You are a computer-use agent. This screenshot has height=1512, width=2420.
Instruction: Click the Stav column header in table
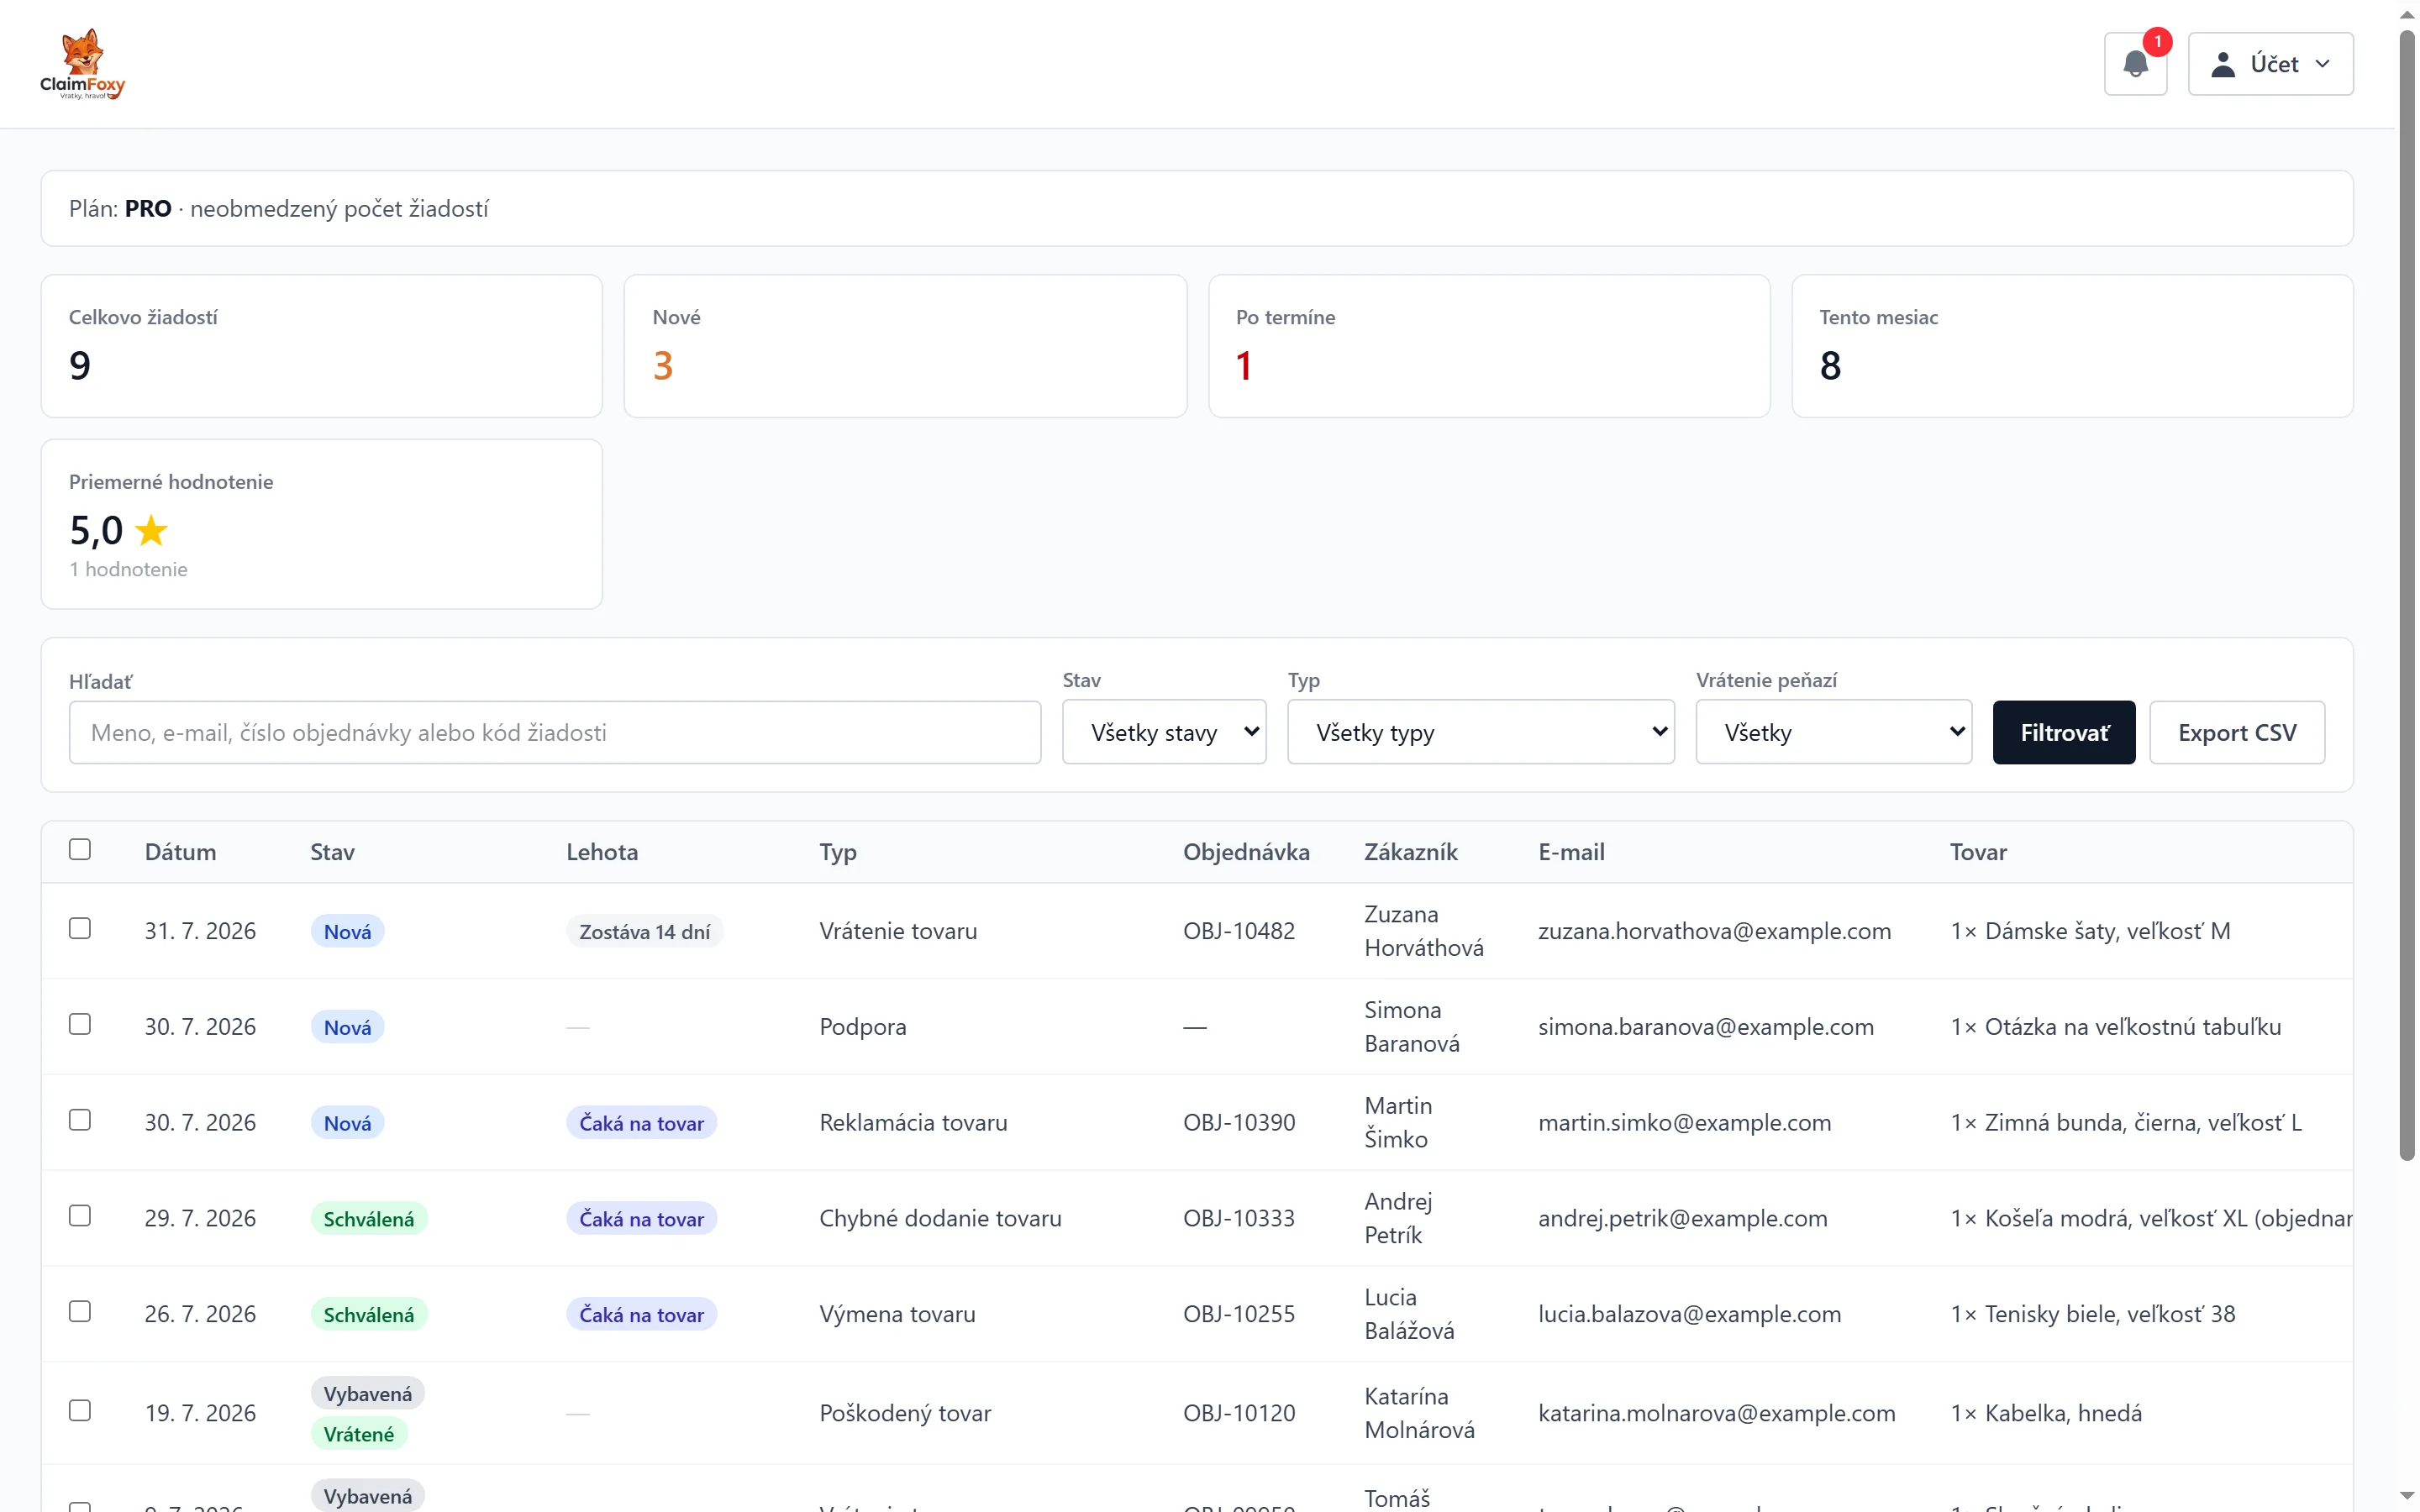click(332, 852)
